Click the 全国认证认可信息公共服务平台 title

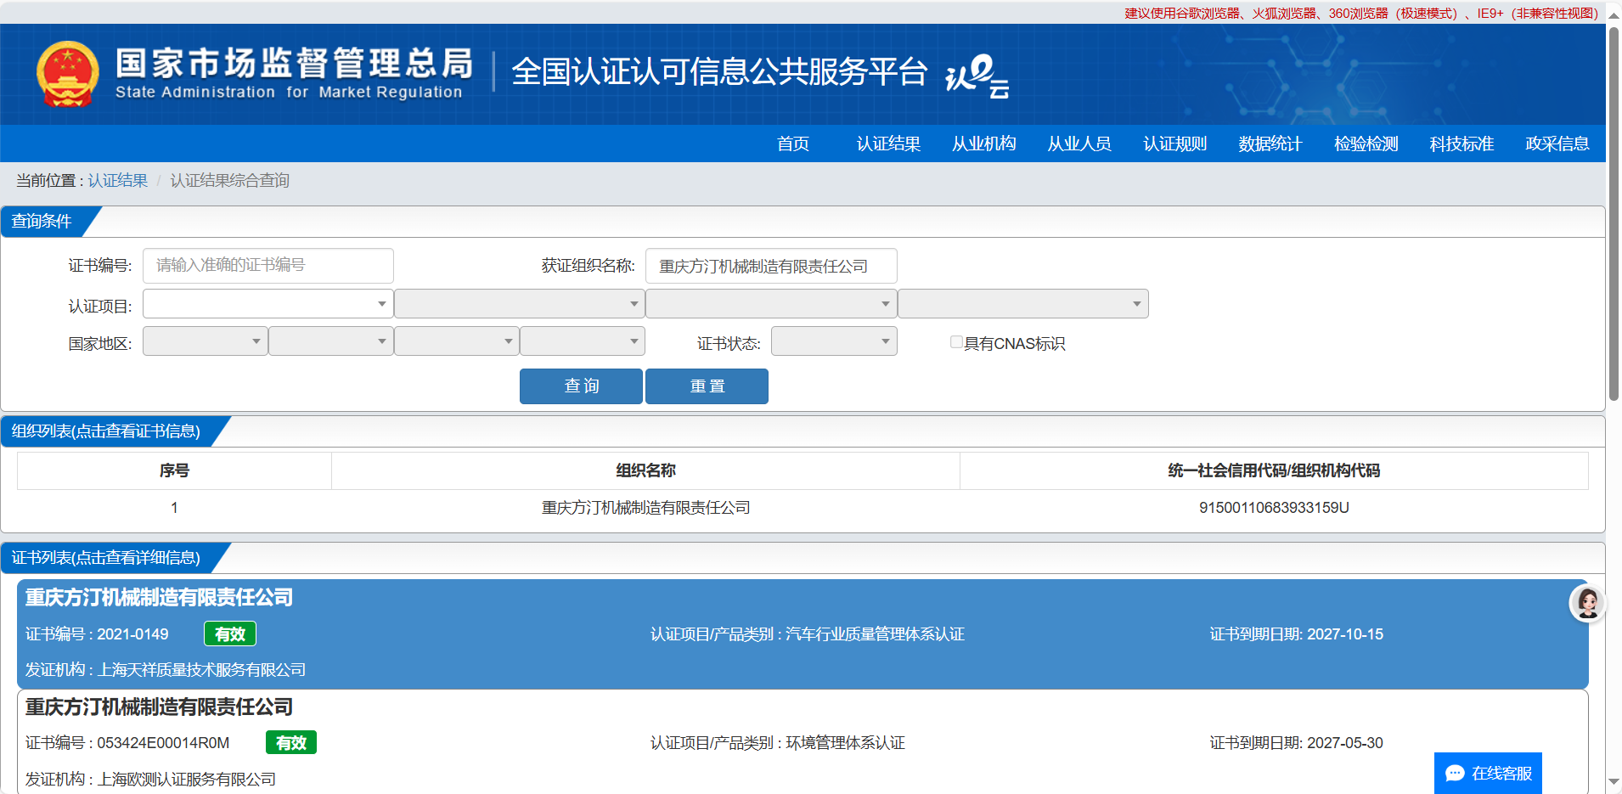(x=719, y=72)
